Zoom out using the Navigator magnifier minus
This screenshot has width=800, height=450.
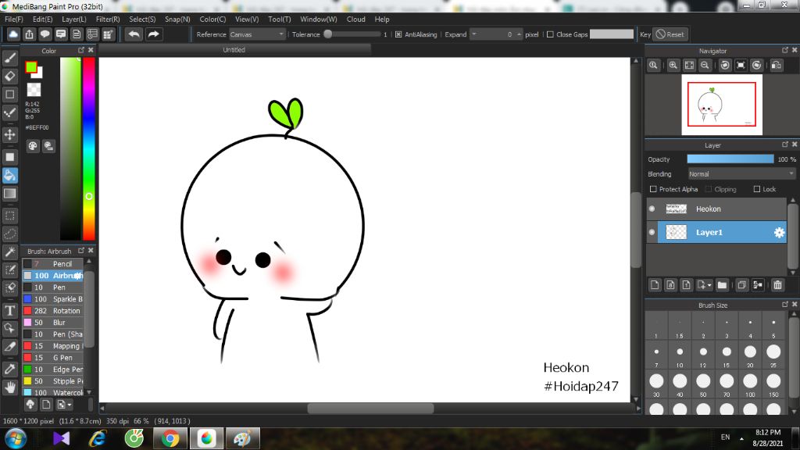point(705,66)
